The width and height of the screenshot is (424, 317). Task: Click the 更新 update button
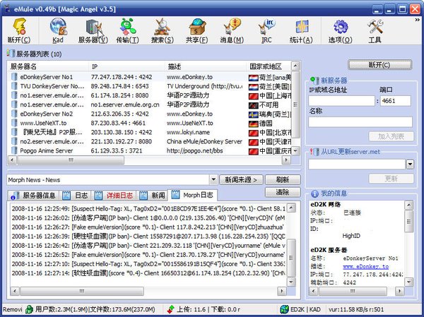tap(391, 179)
